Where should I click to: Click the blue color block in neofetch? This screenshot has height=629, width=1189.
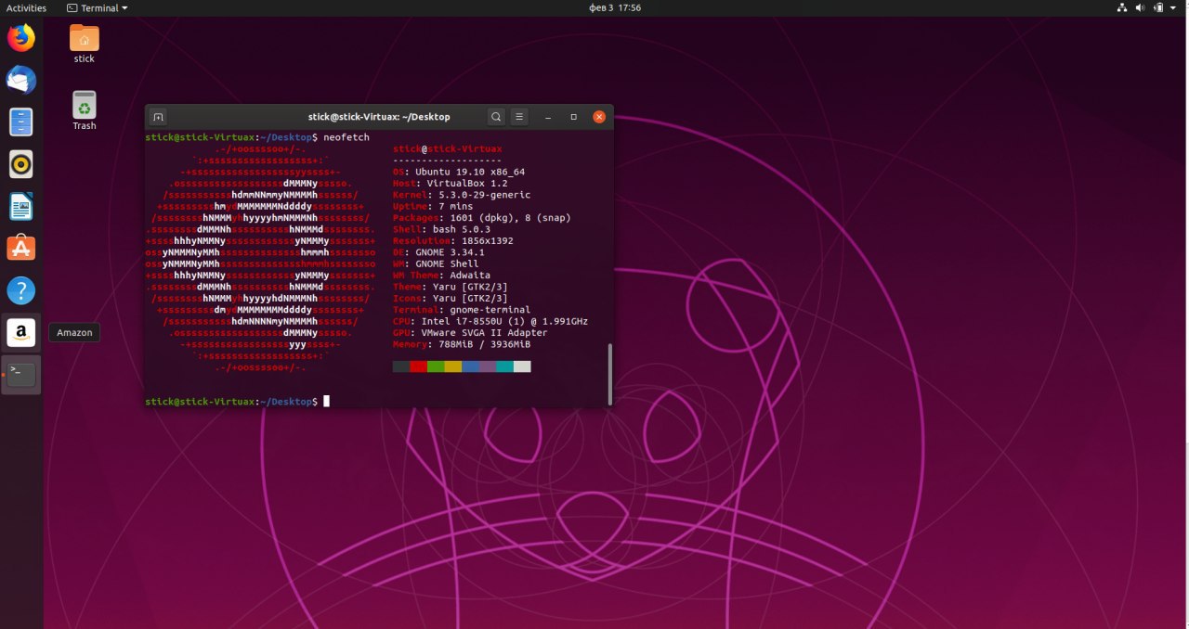470,366
